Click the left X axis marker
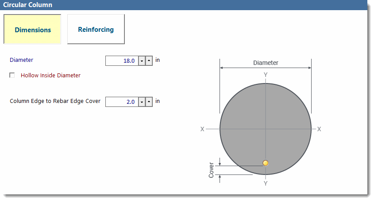Viewport: 374px width, 201px height. point(202,129)
